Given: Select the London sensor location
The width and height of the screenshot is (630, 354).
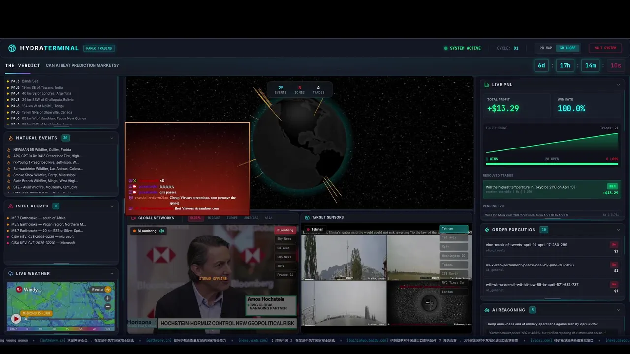Looking at the screenshot, I should [x=454, y=292].
